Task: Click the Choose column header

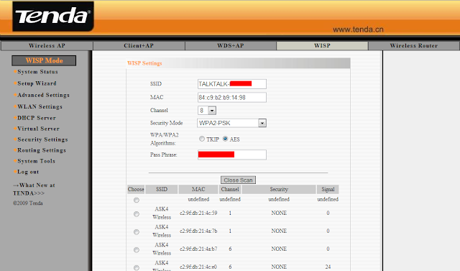Action: point(136,190)
